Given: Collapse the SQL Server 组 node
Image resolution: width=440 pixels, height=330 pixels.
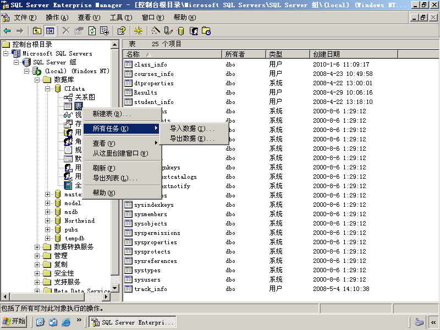Looking at the screenshot, I should coord(16,62).
